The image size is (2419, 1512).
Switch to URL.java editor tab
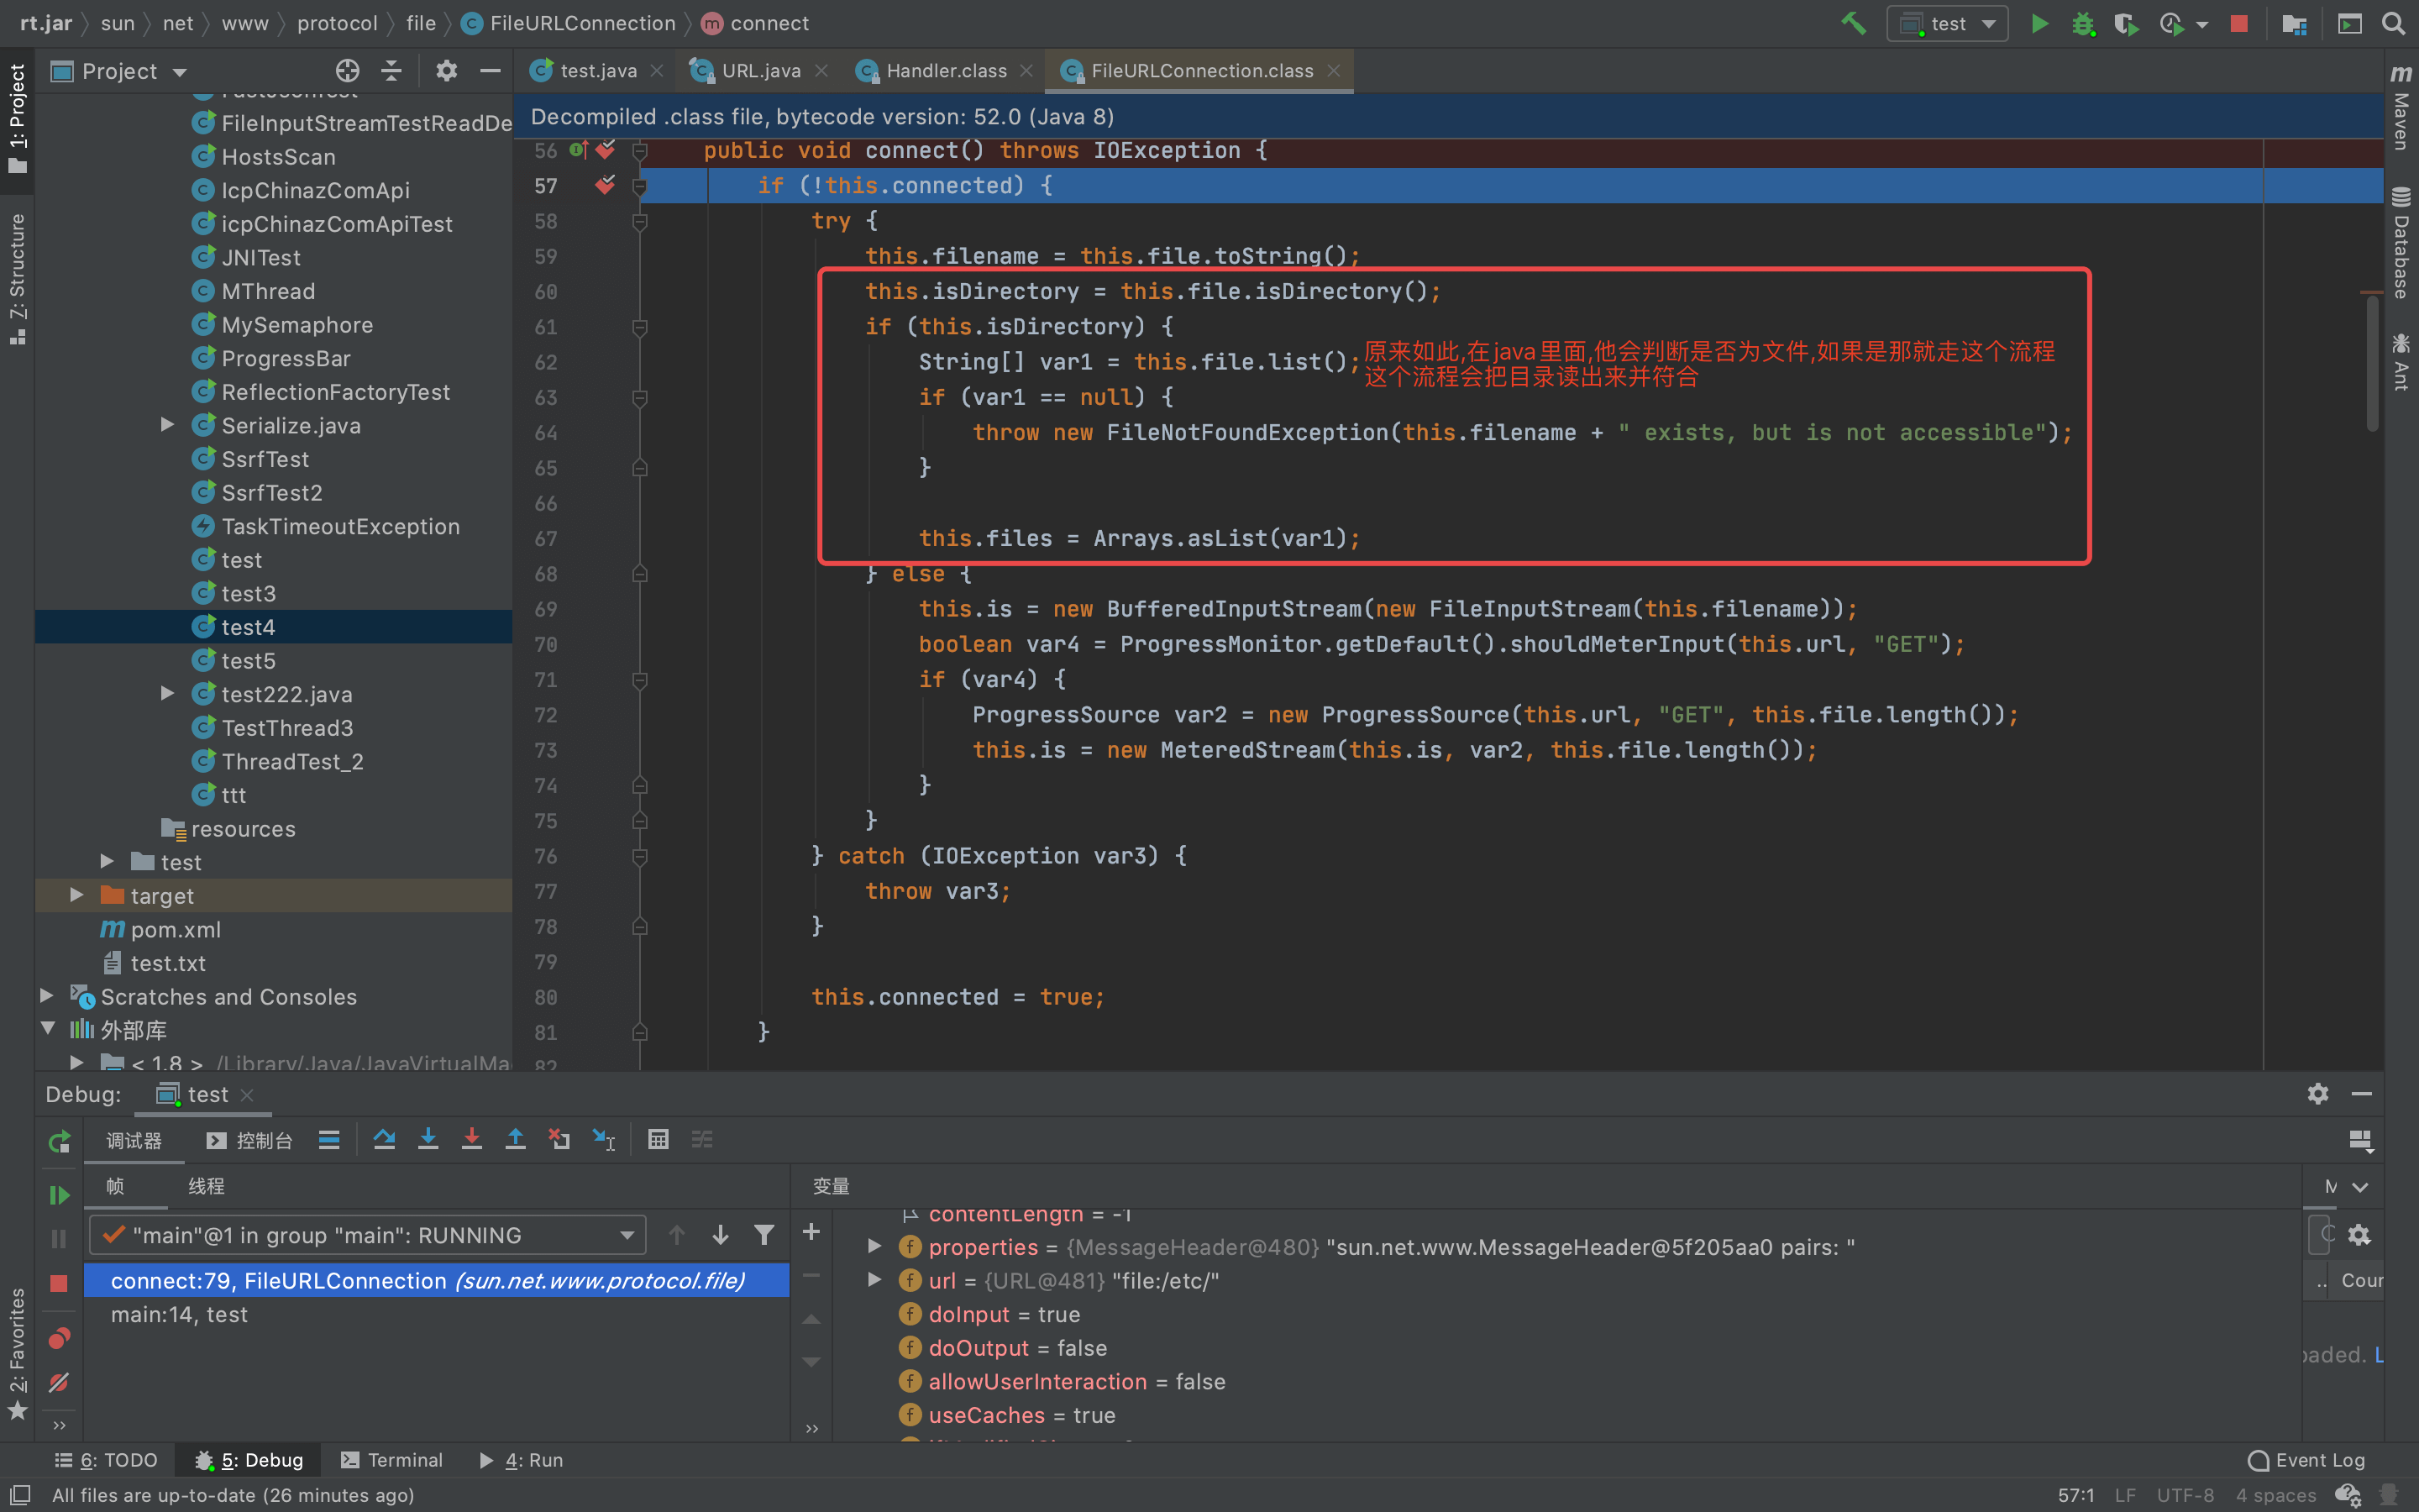click(761, 71)
